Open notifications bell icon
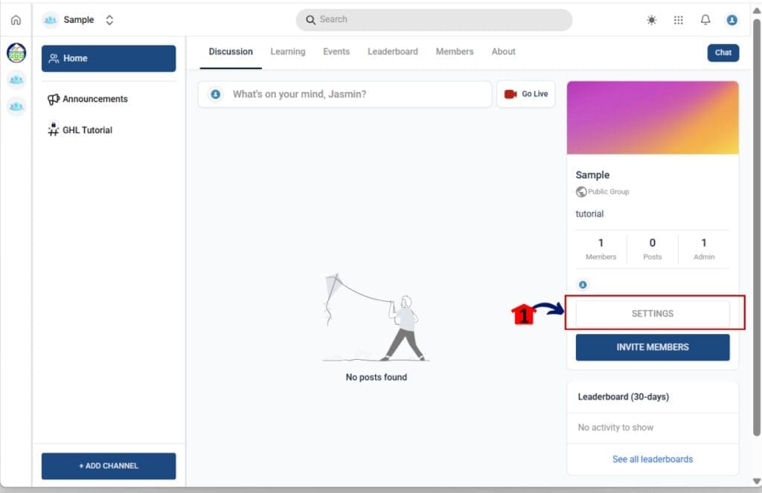Image resolution: width=762 pixels, height=493 pixels. tap(705, 20)
